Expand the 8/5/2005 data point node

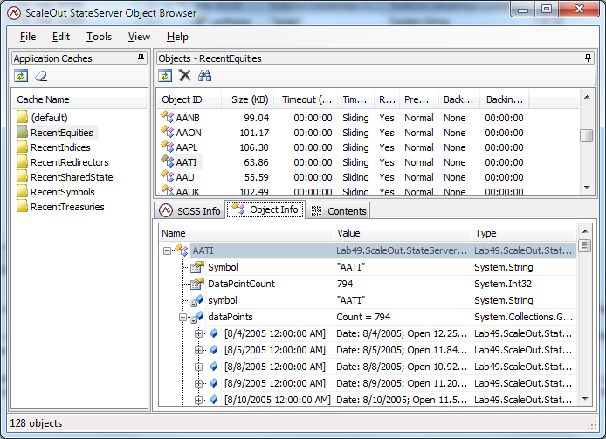198,350
